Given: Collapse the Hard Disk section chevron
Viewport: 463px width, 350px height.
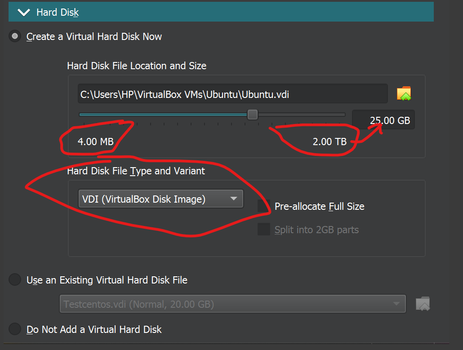Looking at the screenshot, I should 24,13.
